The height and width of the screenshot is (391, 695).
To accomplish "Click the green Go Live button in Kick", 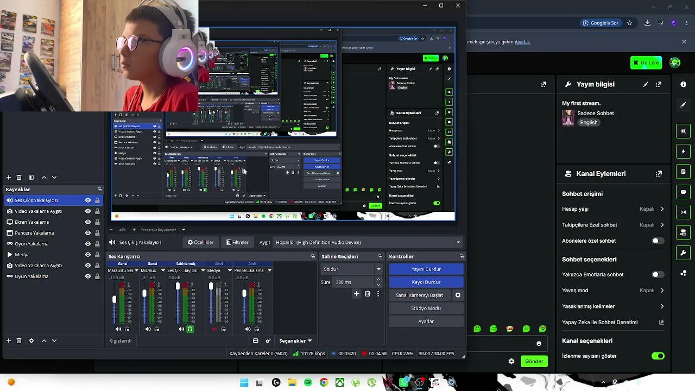I will [x=646, y=62].
